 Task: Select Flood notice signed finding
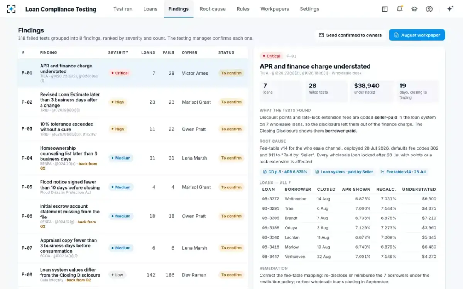(x=133, y=187)
